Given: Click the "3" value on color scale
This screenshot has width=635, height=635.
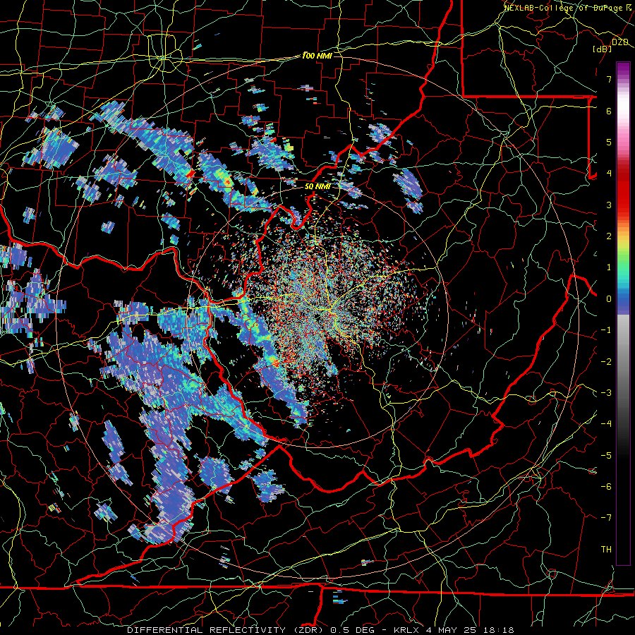Looking at the screenshot, I should (x=609, y=205).
